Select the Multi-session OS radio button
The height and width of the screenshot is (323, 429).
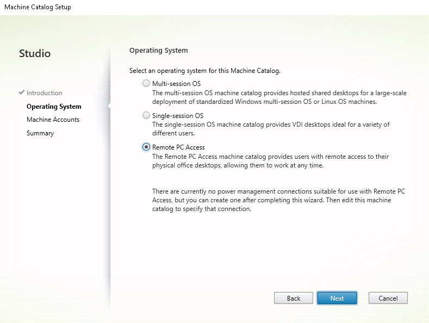pos(146,83)
